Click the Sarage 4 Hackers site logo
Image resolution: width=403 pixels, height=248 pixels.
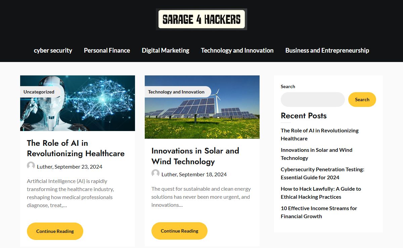click(x=201, y=19)
